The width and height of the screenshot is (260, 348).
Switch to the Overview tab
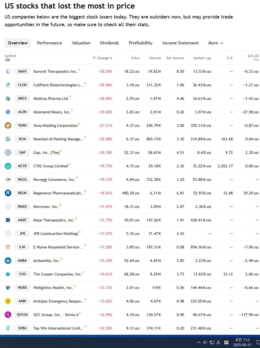click(x=18, y=43)
